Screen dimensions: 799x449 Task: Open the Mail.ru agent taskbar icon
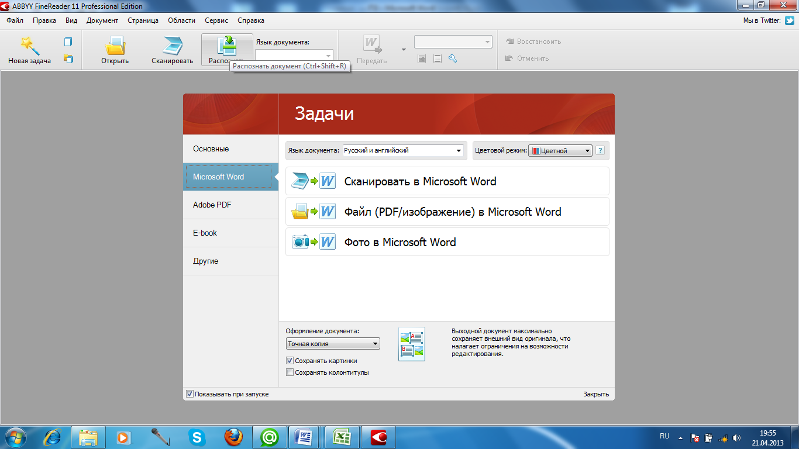[270, 437]
